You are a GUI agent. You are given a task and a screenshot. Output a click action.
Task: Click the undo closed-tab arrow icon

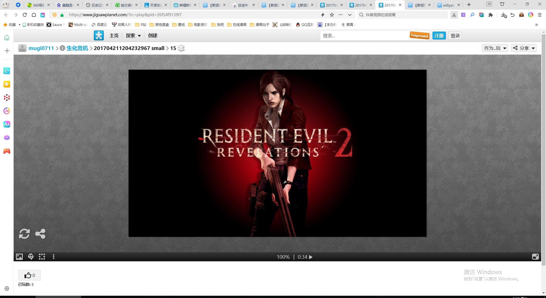click(512, 15)
